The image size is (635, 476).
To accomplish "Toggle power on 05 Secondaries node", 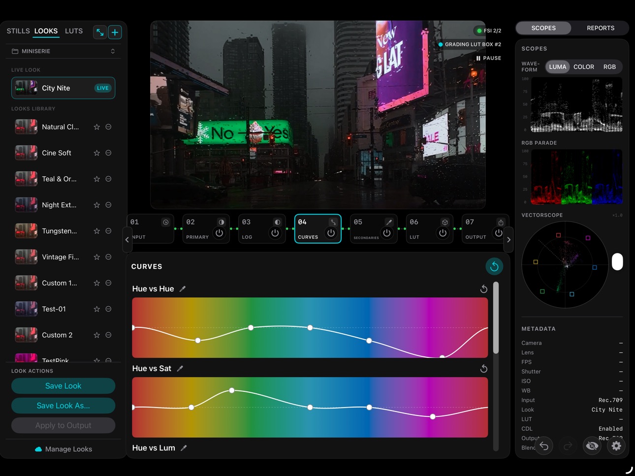I will tap(387, 233).
